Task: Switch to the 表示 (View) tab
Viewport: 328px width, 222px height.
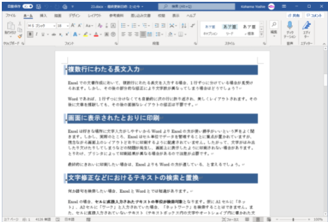Action: click(176, 16)
